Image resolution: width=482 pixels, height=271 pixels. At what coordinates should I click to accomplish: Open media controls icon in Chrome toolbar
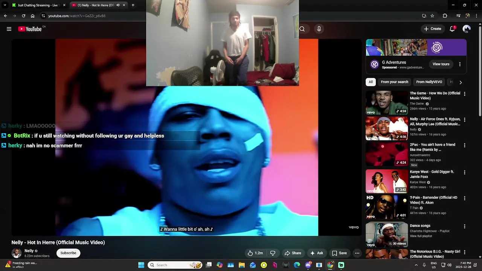pyautogui.click(x=458, y=16)
